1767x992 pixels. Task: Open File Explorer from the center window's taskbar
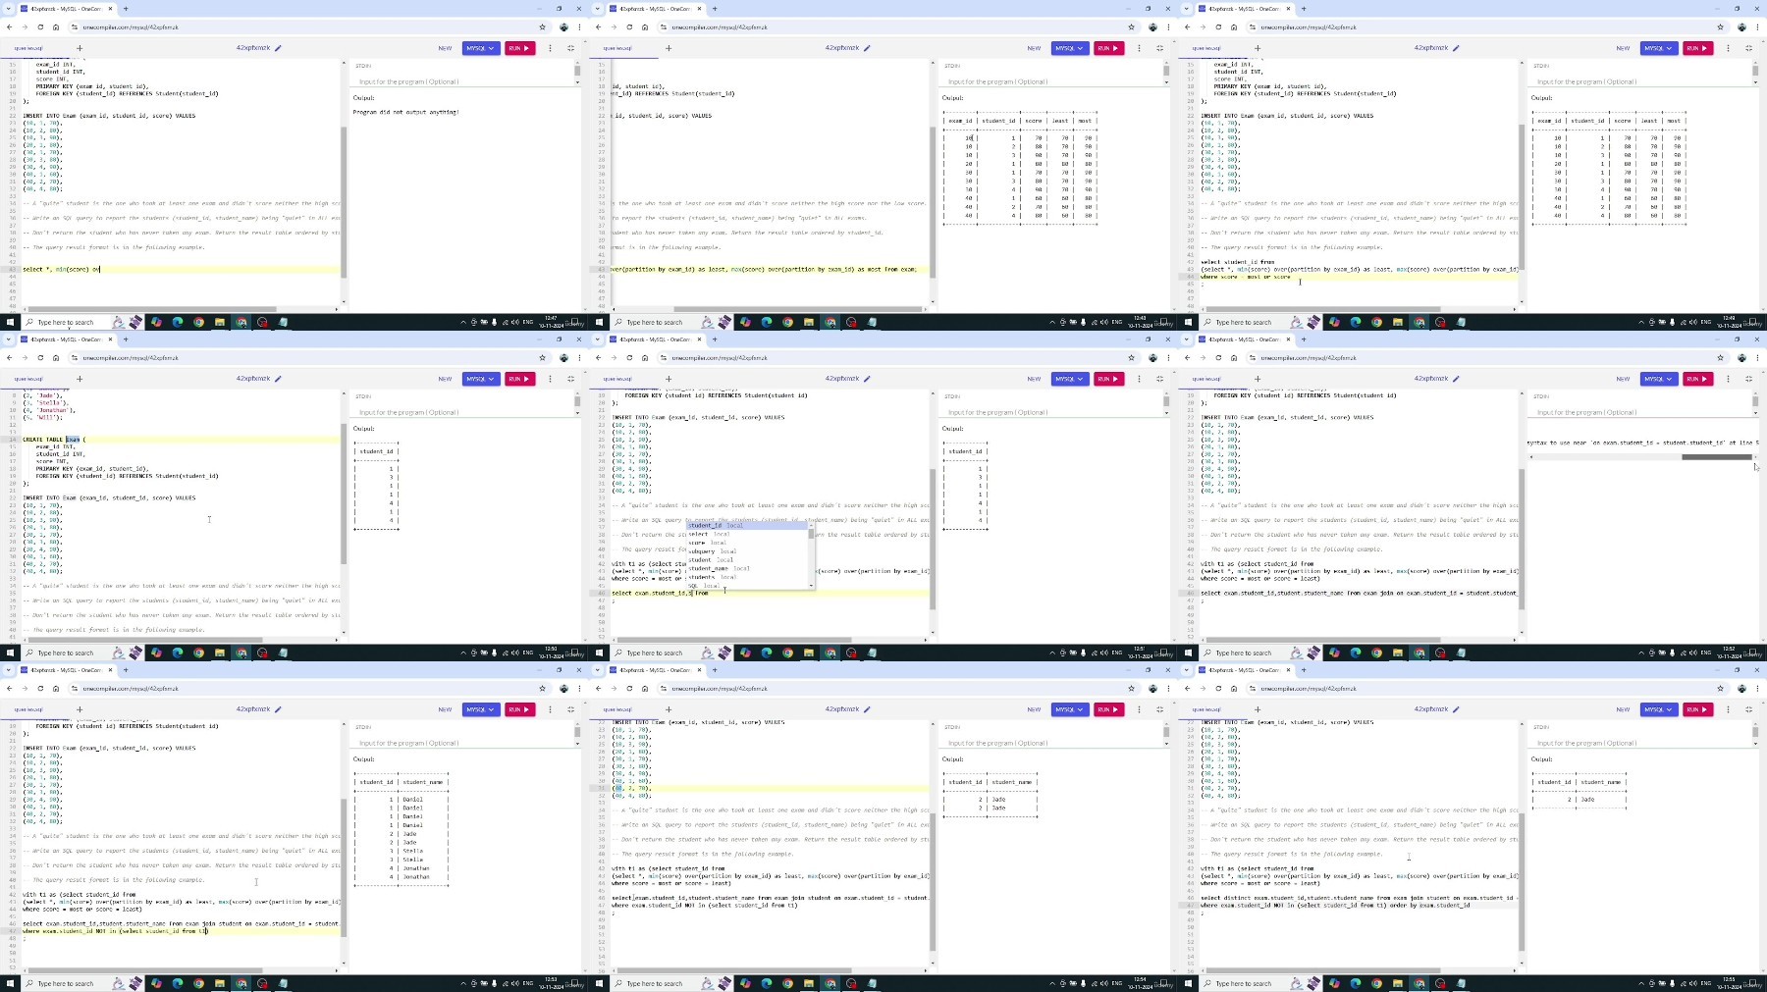pyautogui.click(x=809, y=653)
